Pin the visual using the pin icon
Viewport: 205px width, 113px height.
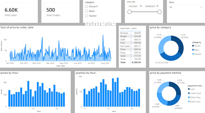pyautogui.click(x=87, y=24)
